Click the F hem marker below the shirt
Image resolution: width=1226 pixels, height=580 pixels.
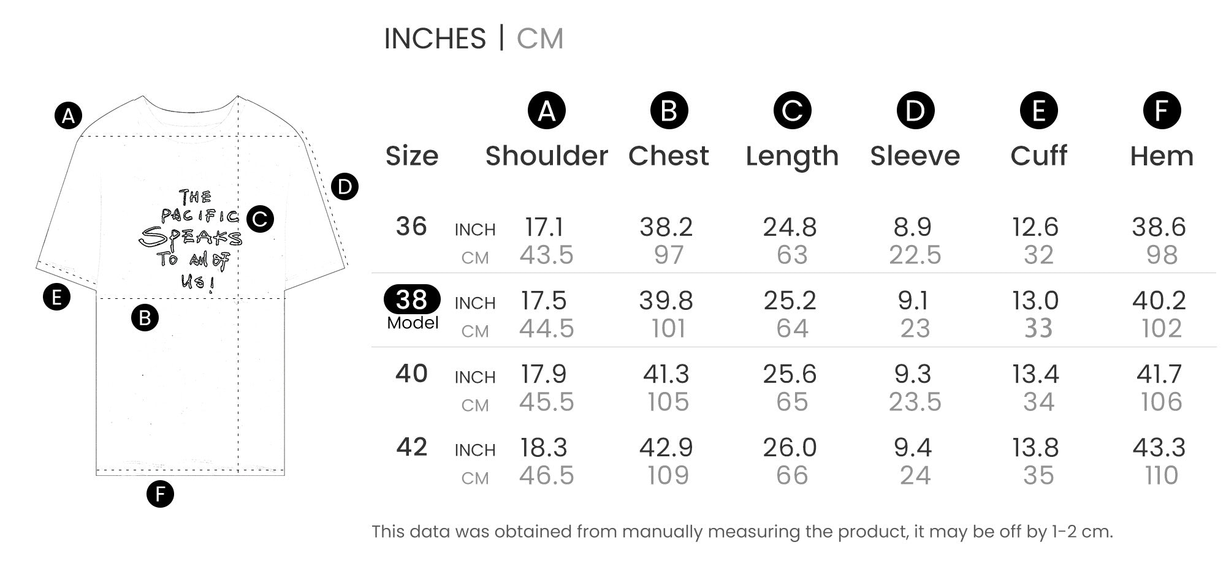pos(160,494)
